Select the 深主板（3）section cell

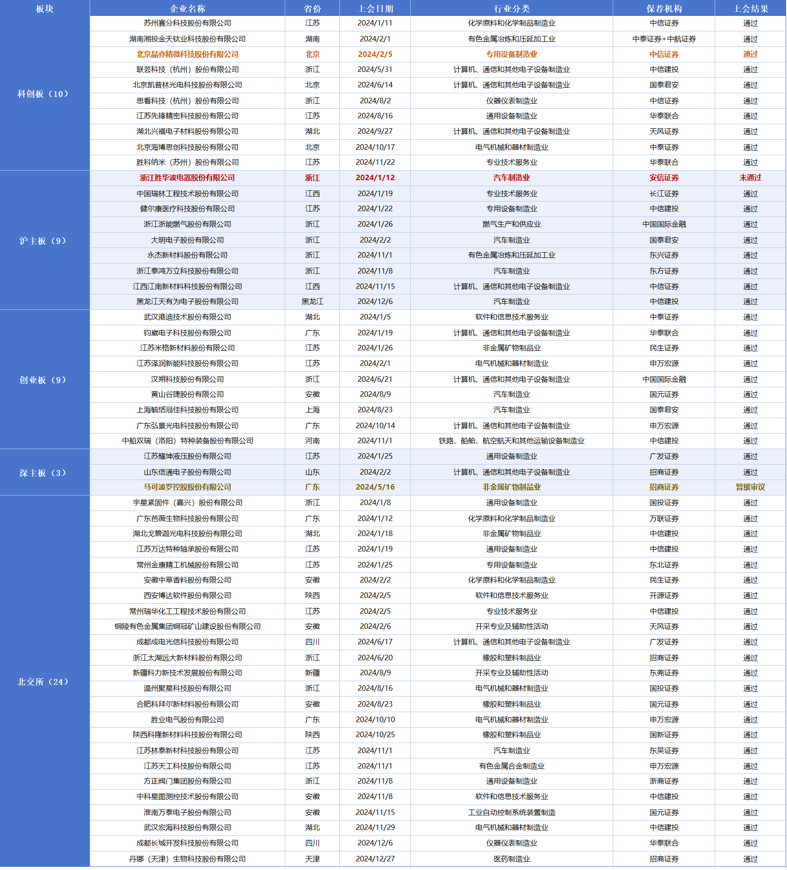coord(45,472)
